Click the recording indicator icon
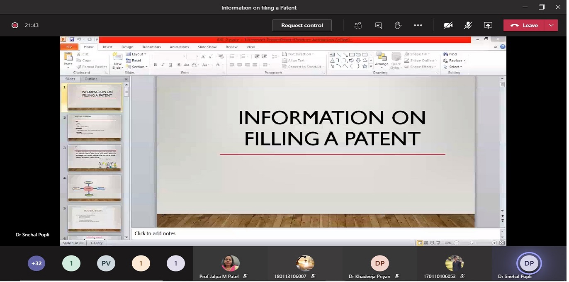This screenshot has height=282, width=569. (x=15, y=25)
